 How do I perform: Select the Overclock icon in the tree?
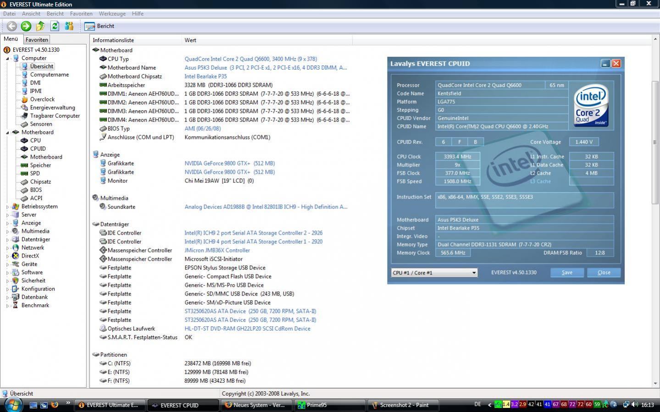24,99
